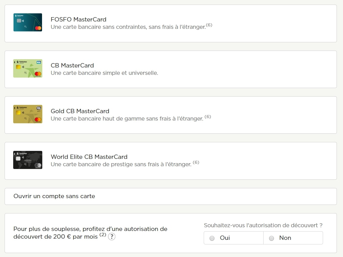This screenshot has height=257, width=343.
Task: Click 'Souhaitez-vous l'autorisation de découvert ?' label
Action: pos(263,225)
